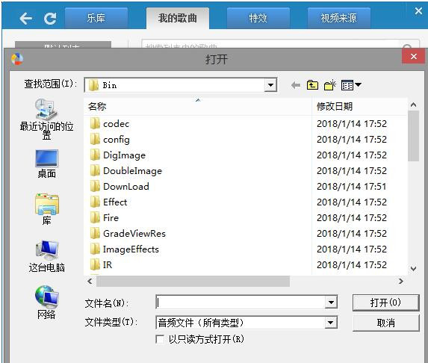Click the IR folder name
Viewport: 428px width, 363px height.
(108, 264)
